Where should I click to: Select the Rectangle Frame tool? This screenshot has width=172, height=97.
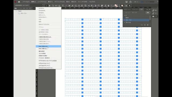[x=76, y=6]
